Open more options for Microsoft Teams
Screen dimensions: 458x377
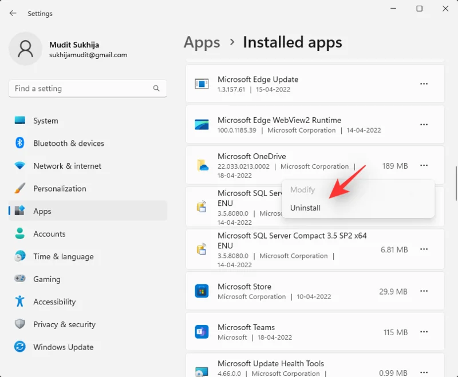(x=424, y=332)
